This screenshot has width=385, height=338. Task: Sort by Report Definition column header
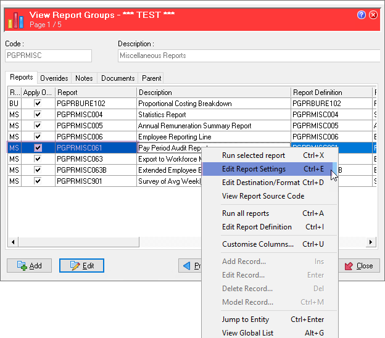[x=331, y=93]
